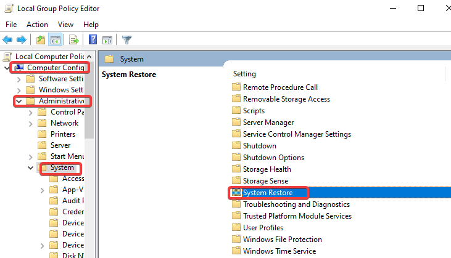
Task: Select Server in the tree
Action: pyautogui.click(x=60, y=145)
